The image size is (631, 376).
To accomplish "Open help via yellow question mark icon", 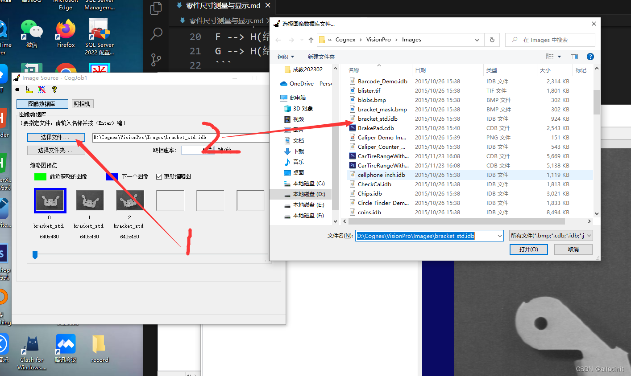I will [54, 90].
